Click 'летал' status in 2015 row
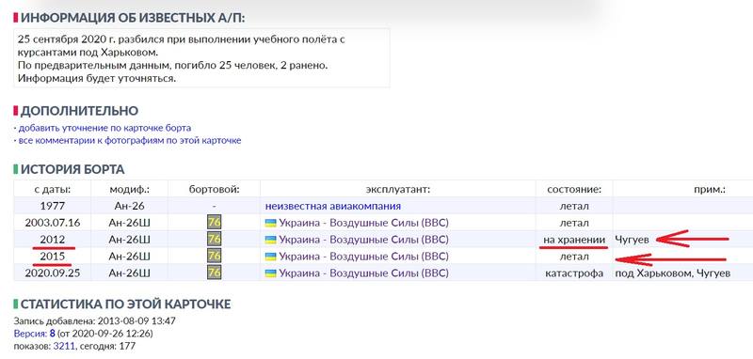753x359 pixels. [x=574, y=257]
